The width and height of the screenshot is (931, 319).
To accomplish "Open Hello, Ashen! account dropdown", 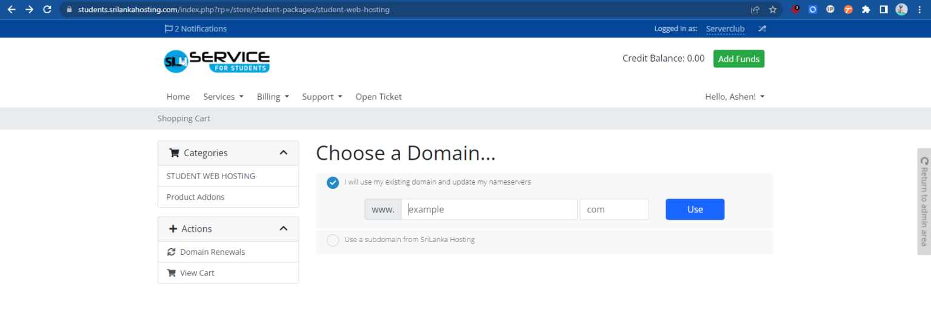I will (735, 97).
